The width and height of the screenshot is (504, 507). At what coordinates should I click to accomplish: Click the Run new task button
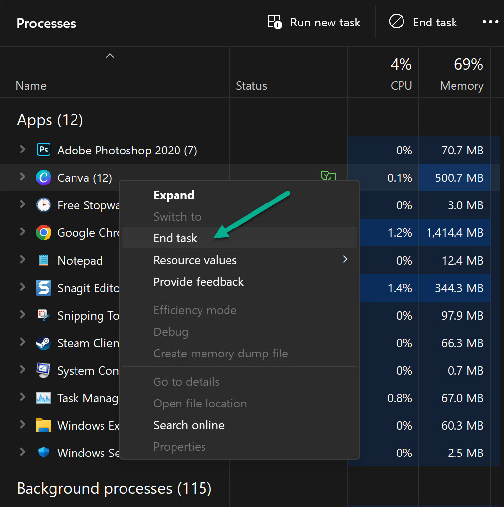coord(314,23)
